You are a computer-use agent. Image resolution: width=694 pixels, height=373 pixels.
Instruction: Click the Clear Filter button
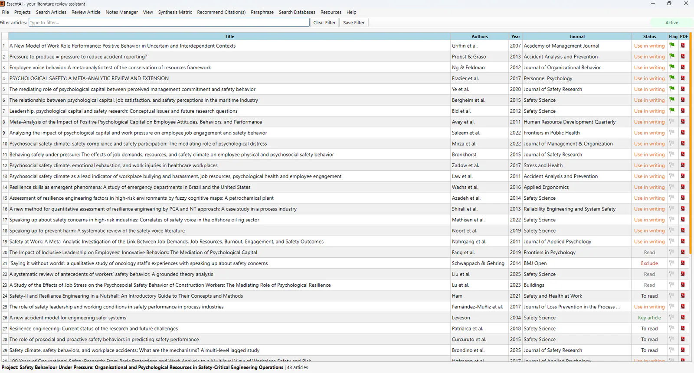click(324, 23)
